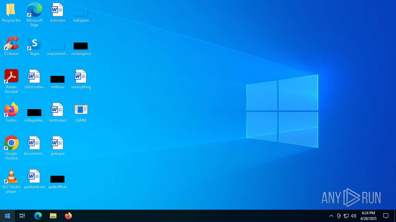Select the Google Chrome desktop shortcut
Image resolution: width=396 pixels, height=222 pixels.
(x=11, y=148)
